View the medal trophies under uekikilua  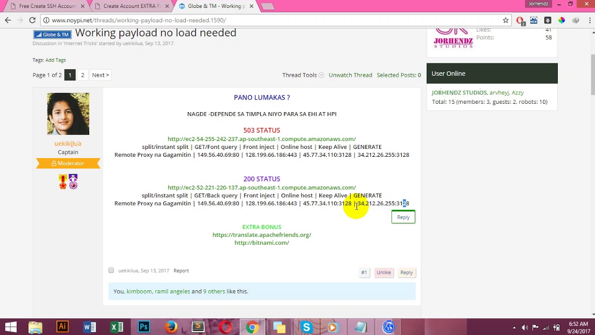[x=68, y=181]
